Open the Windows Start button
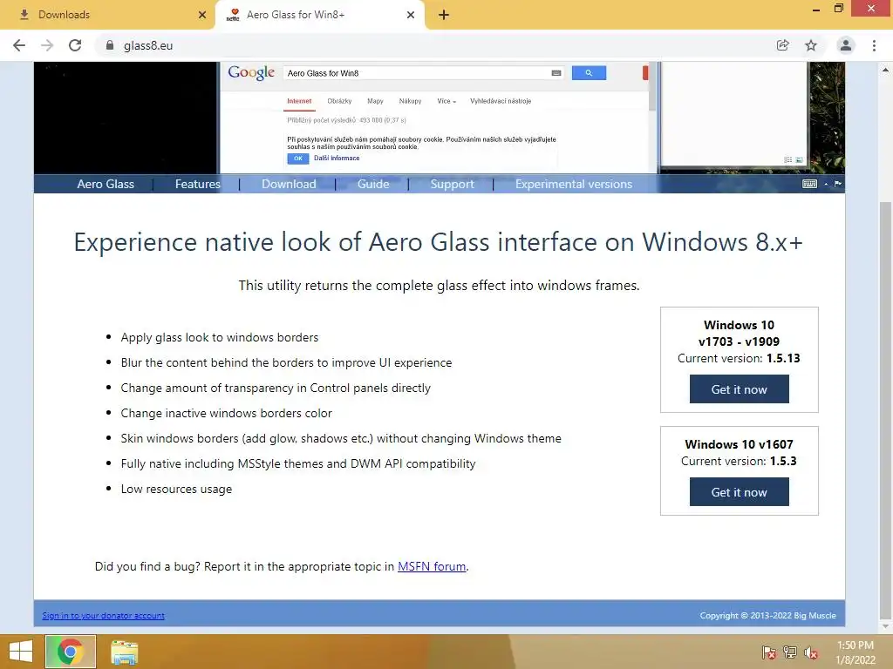The width and height of the screenshot is (893, 669). (21, 652)
